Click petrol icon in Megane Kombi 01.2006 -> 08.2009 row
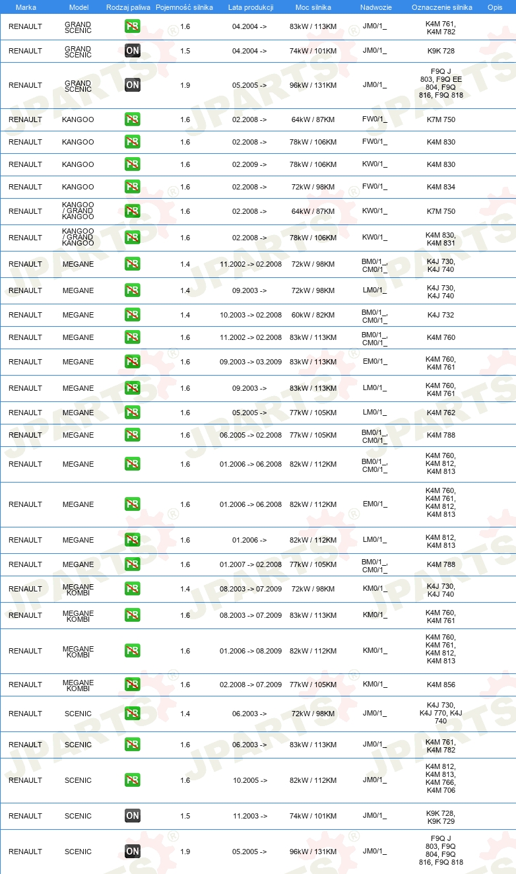Viewport: 516px width, 874px height. point(133,651)
